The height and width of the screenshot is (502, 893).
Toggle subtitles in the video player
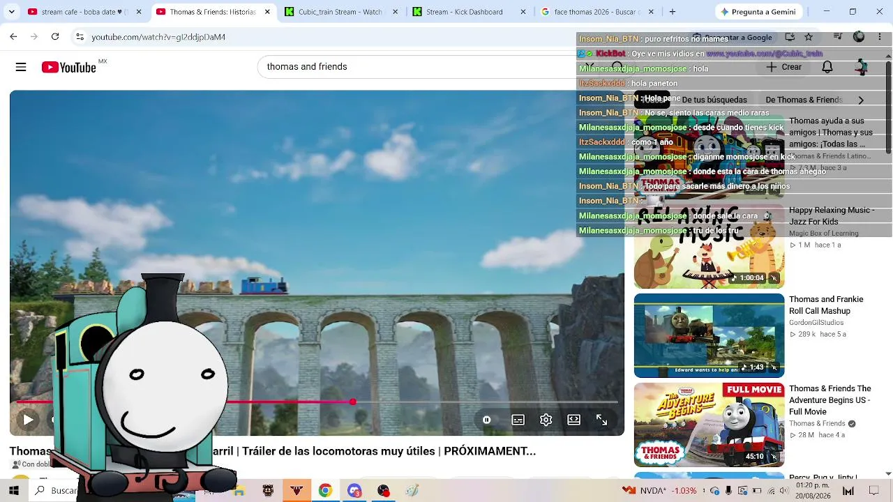[x=518, y=420]
